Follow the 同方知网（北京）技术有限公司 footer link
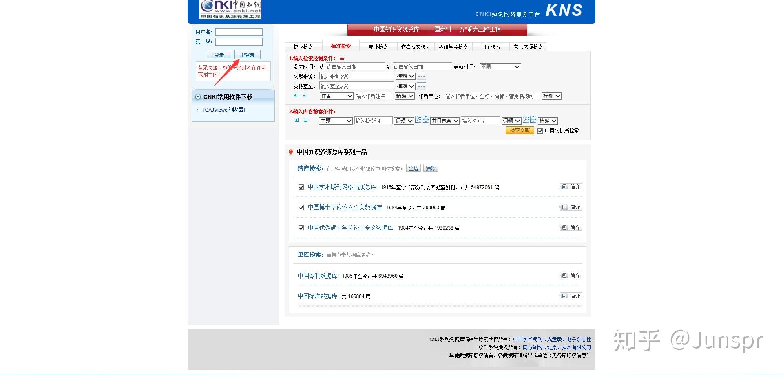 557,347
